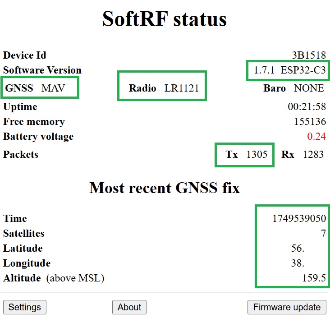Select the free memory value 155136
The height and width of the screenshot is (318, 330).
pyautogui.click(x=310, y=121)
